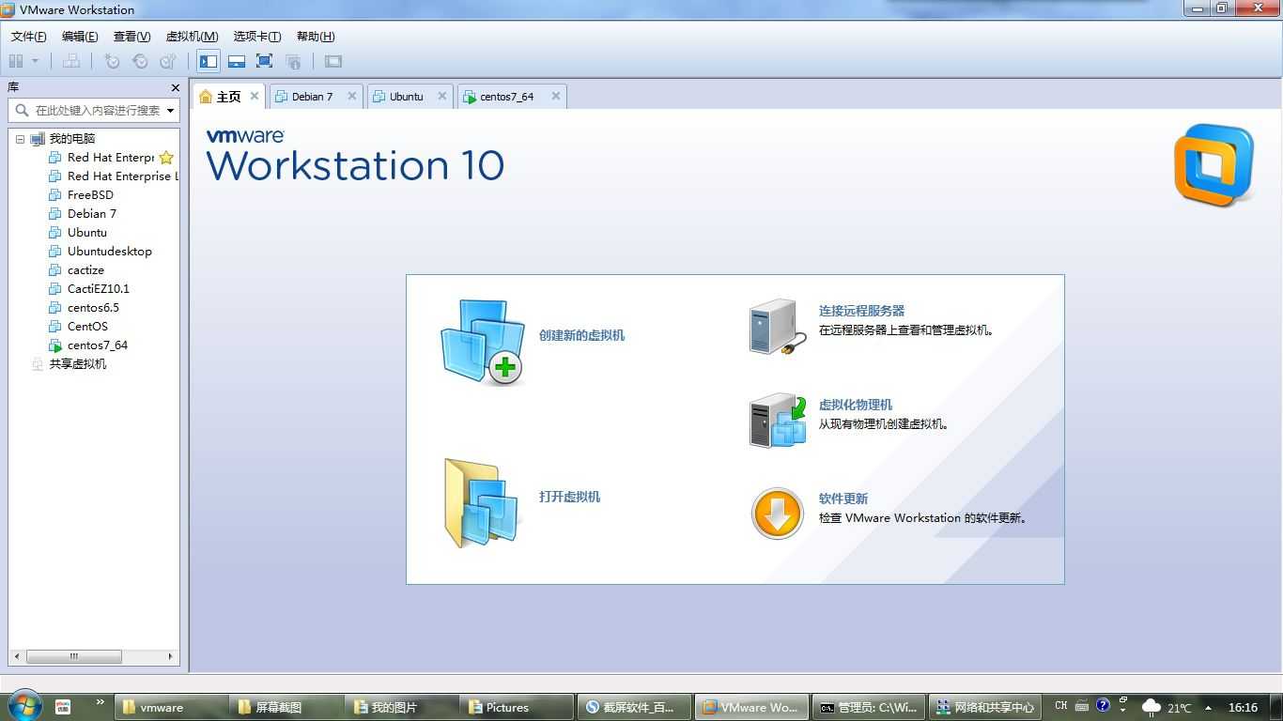Click the library search input field
Viewport: 1283px width, 721px height.
click(87, 110)
